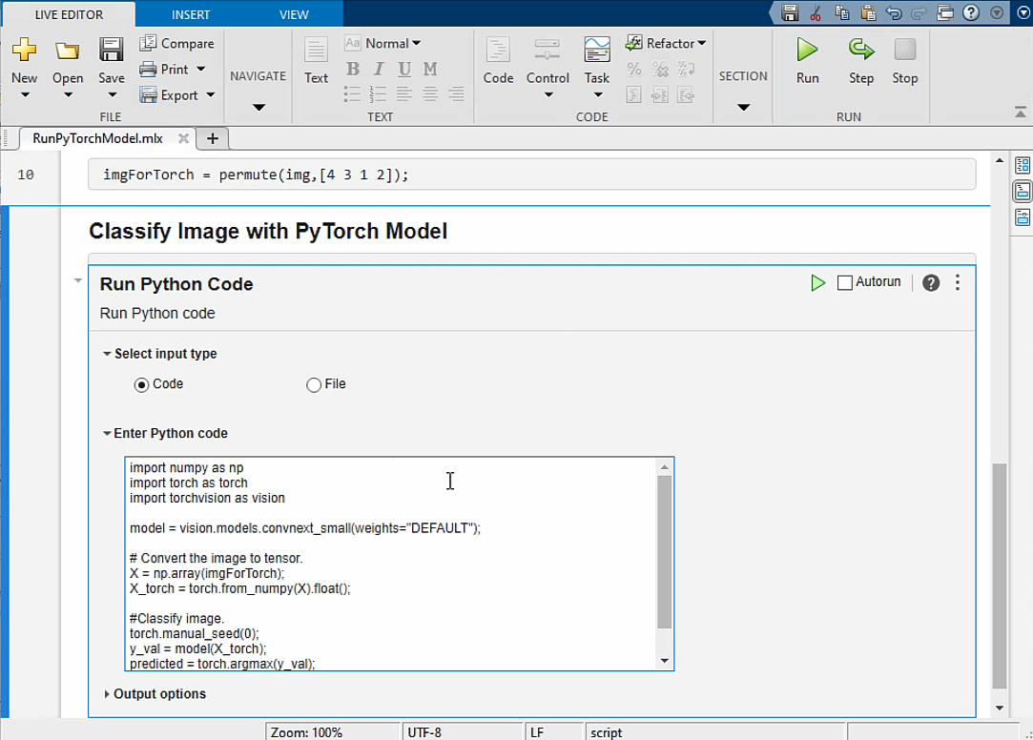The image size is (1033, 740).
Task: Open the Export dropdown arrow
Action: (x=210, y=94)
